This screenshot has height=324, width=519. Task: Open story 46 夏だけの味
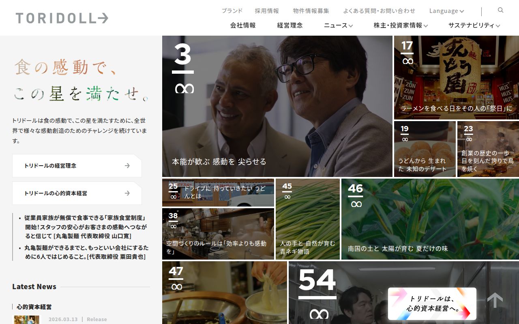point(430,219)
